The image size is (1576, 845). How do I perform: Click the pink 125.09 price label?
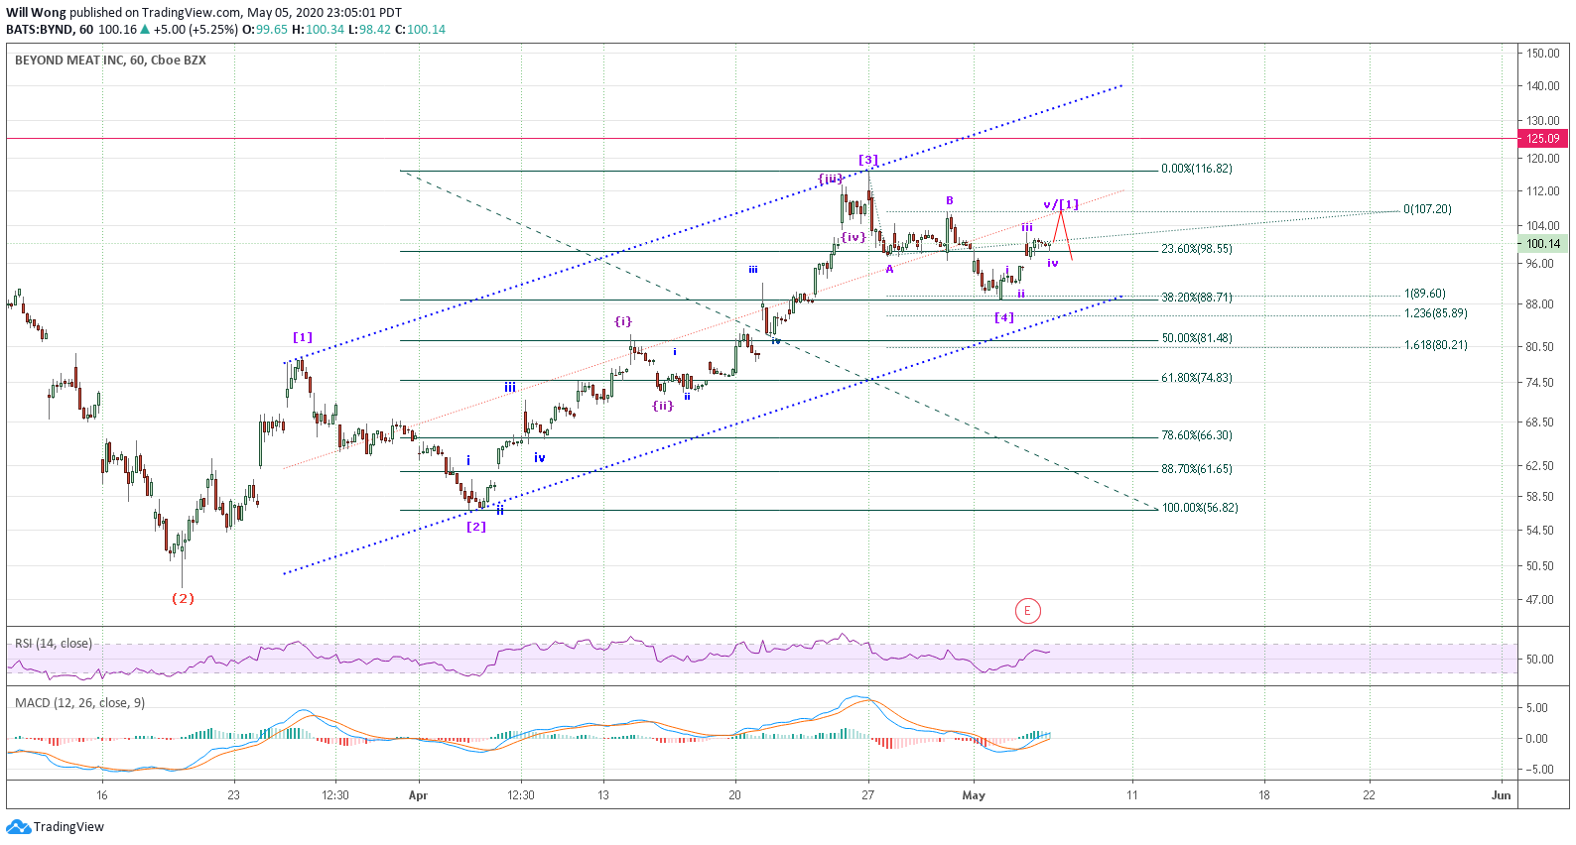pyautogui.click(x=1543, y=139)
